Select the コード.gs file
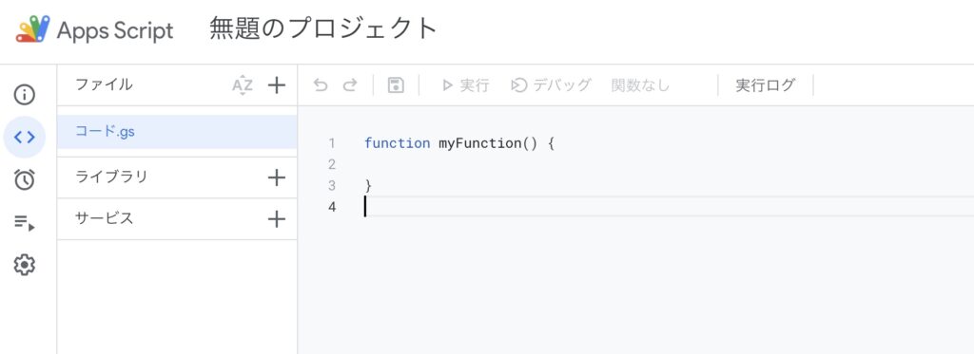Image resolution: width=974 pixels, height=354 pixels. [x=177, y=132]
